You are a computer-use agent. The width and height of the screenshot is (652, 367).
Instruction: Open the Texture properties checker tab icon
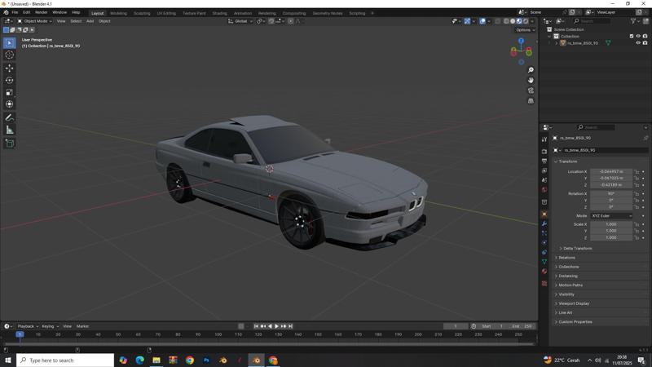(x=544, y=283)
